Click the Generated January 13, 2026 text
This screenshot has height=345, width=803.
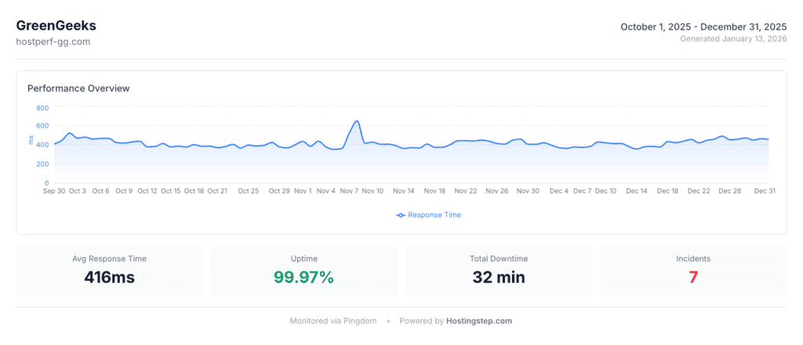(x=733, y=38)
